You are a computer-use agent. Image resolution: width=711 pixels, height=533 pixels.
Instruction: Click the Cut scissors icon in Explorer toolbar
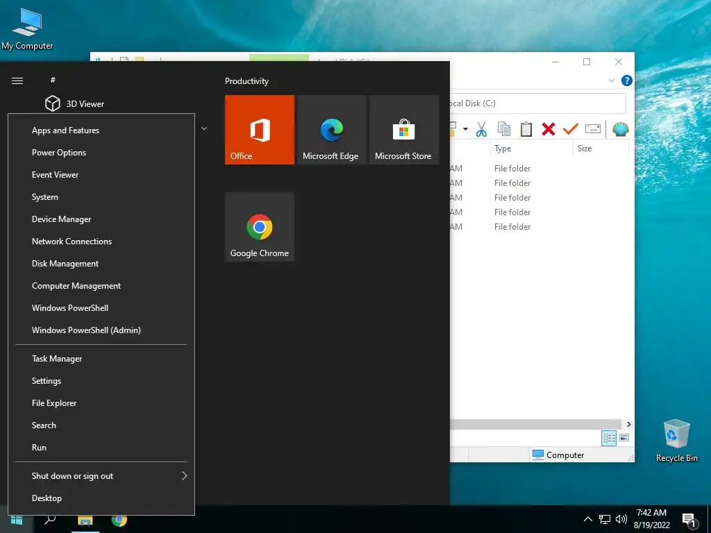click(x=482, y=130)
